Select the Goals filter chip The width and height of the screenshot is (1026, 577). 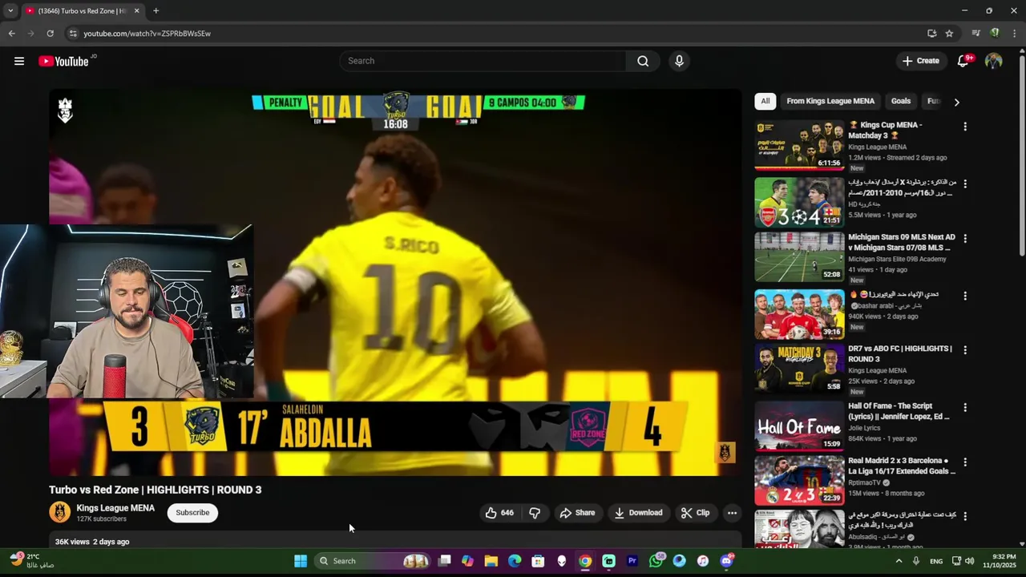[x=901, y=101]
